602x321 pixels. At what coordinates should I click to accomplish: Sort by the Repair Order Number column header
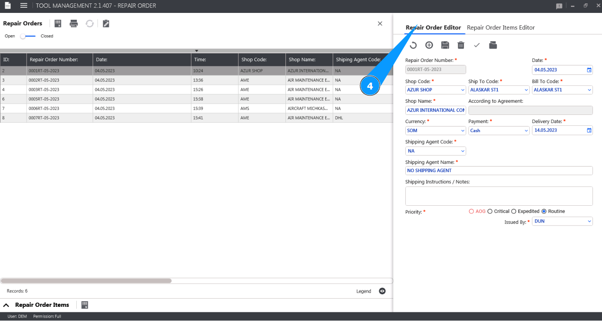pos(60,60)
